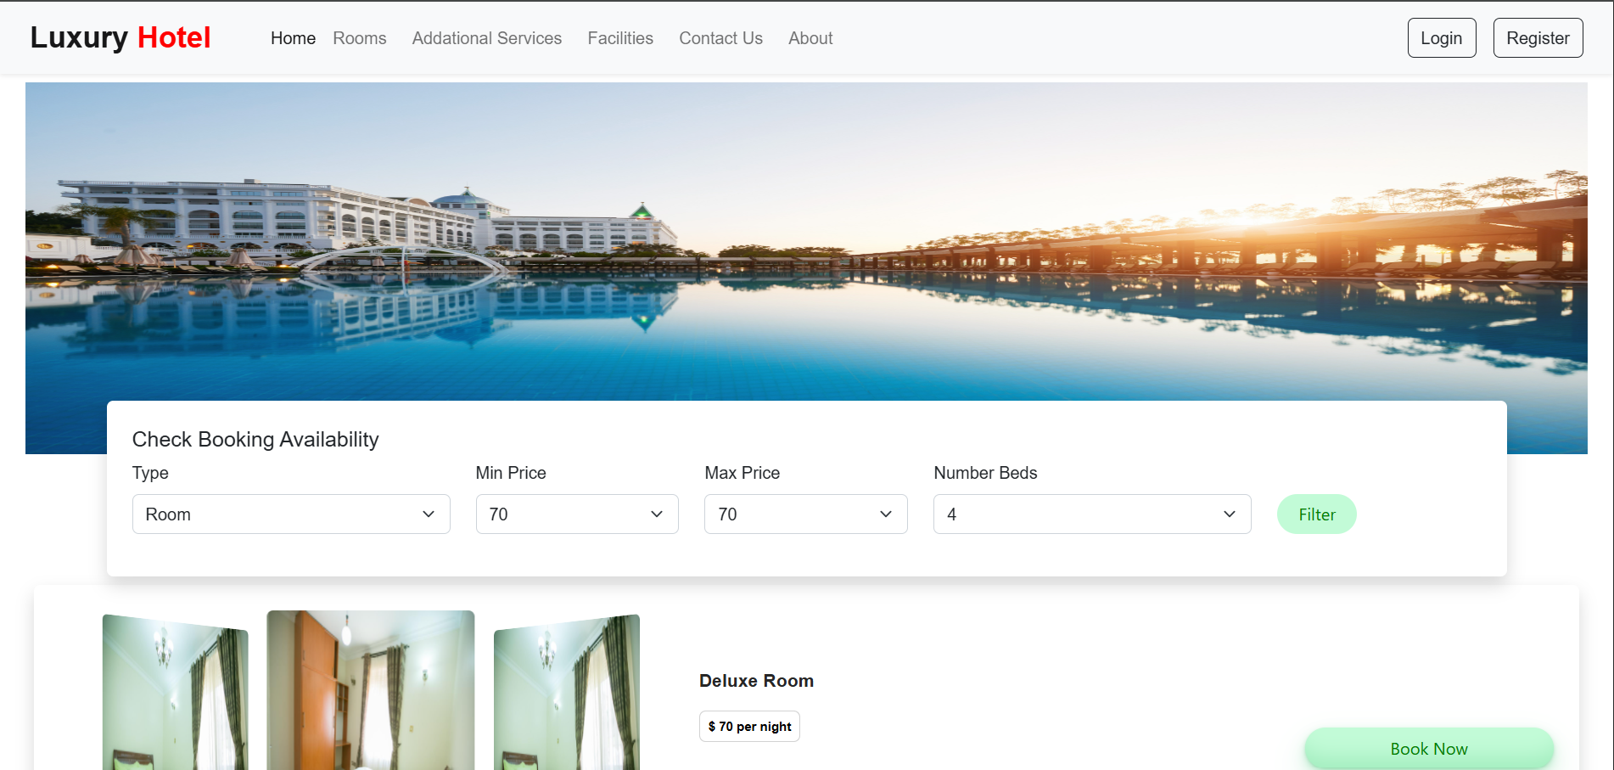Click the Deluxe Room title

[755, 680]
